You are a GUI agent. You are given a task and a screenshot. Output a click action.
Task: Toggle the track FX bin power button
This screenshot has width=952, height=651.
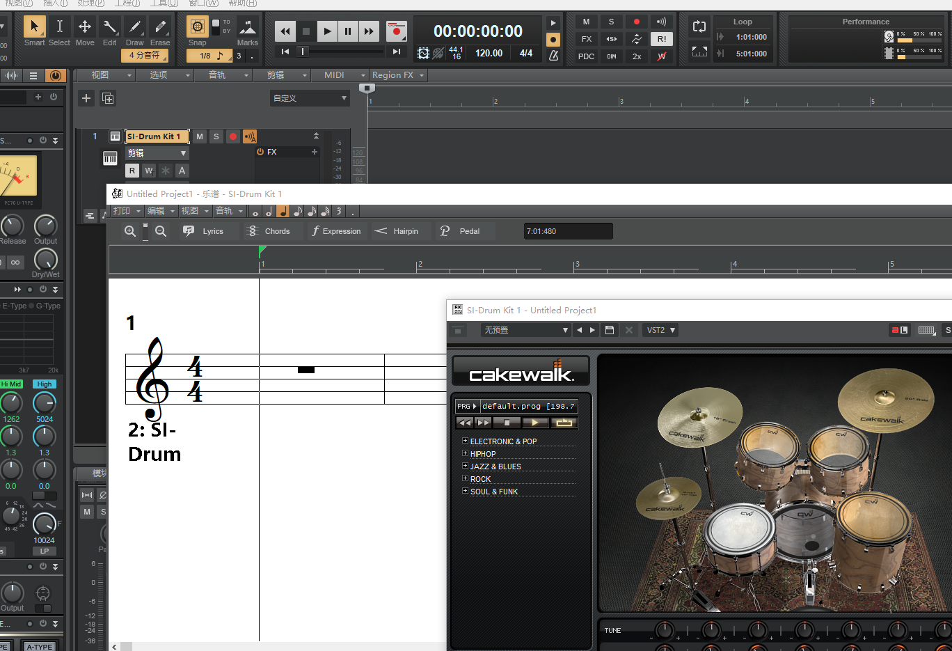(260, 152)
